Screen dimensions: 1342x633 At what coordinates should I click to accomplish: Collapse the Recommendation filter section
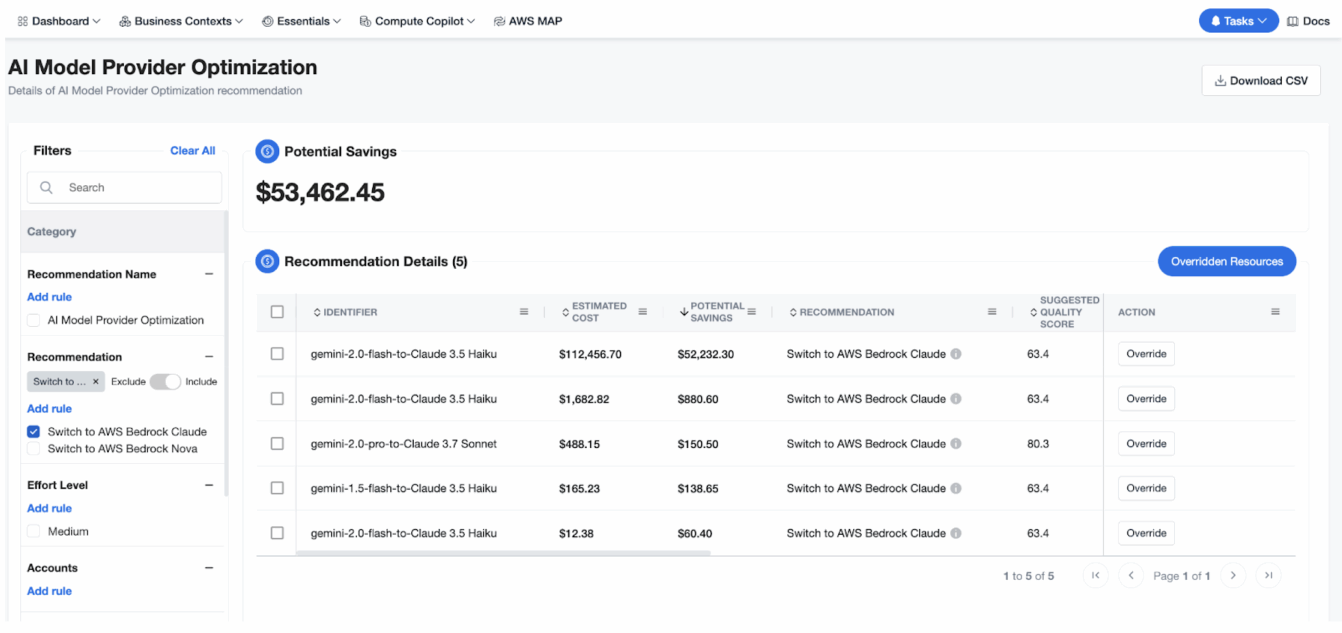coord(209,357)
